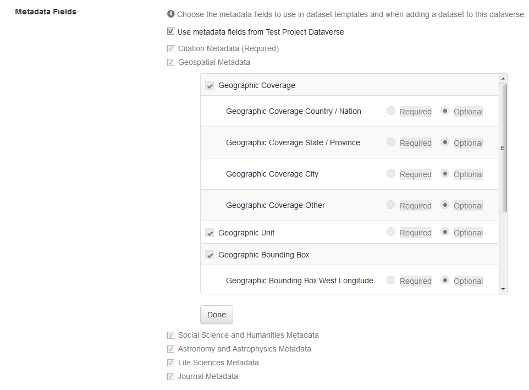Set Geographic Coverage City as Required
This screenshot has height=390, width=529.
tap(390, 173)
